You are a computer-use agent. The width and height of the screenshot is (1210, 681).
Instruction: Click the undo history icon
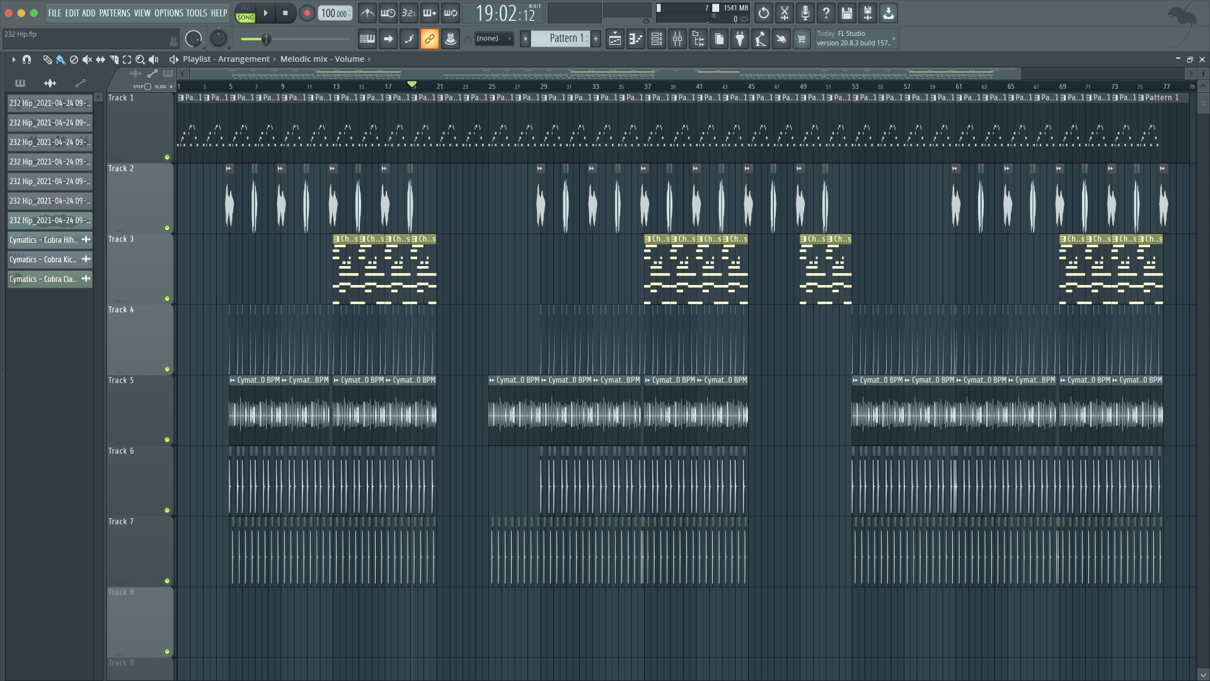pos(764,13)
